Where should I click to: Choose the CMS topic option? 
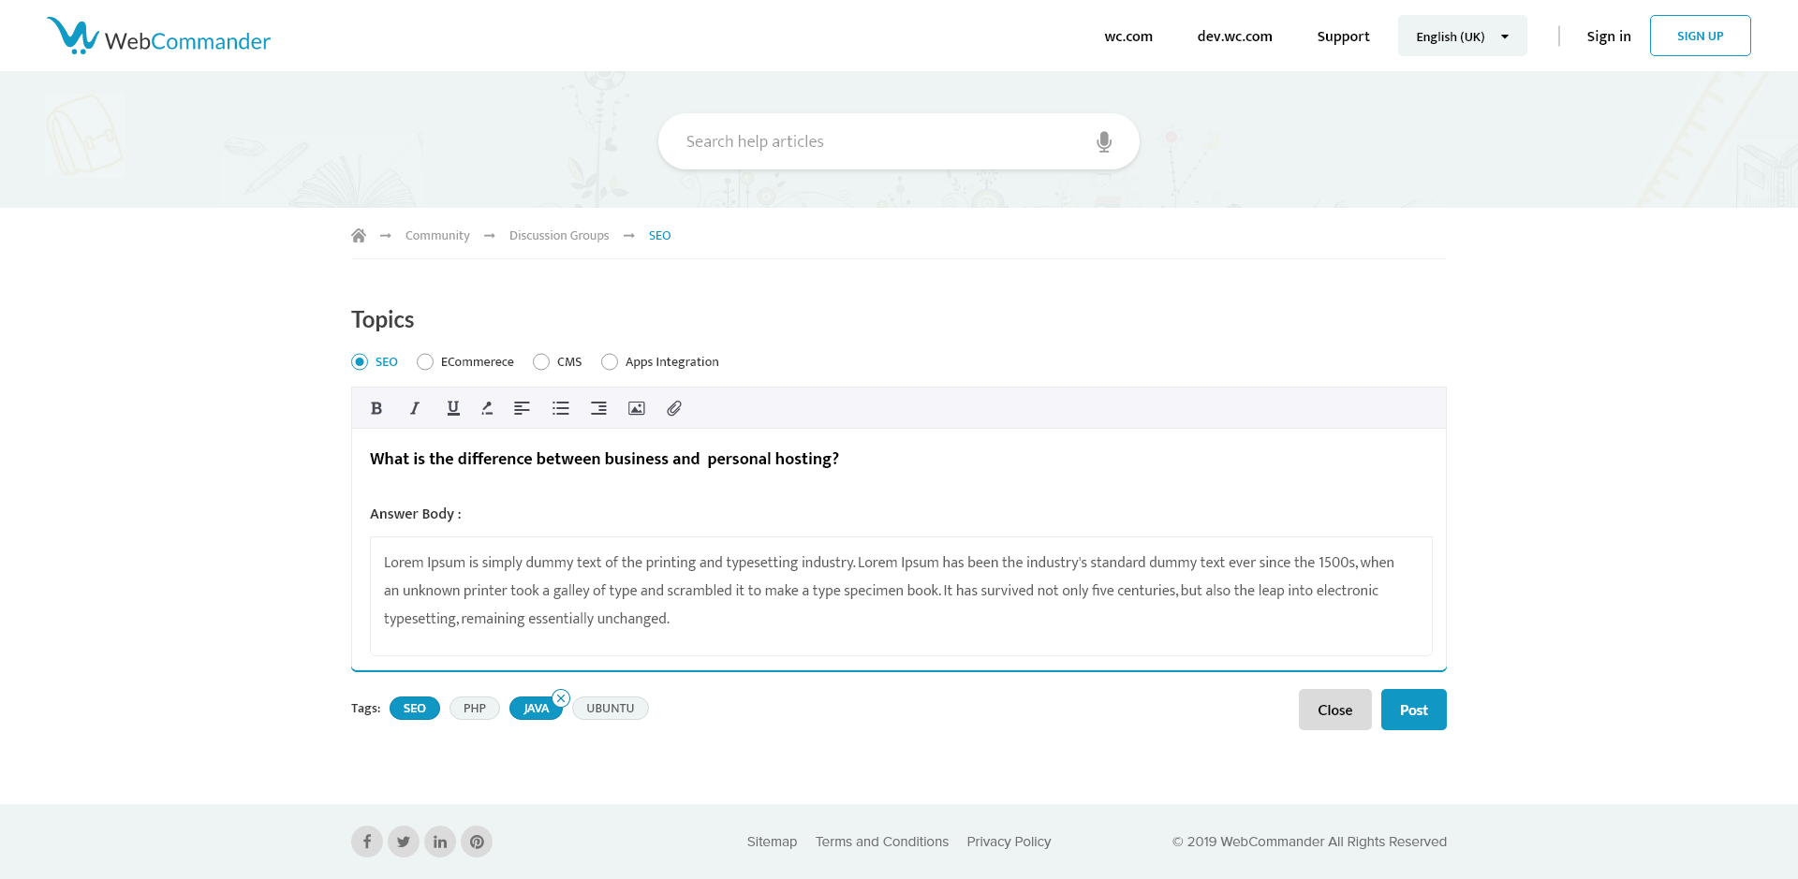(541, 362)
